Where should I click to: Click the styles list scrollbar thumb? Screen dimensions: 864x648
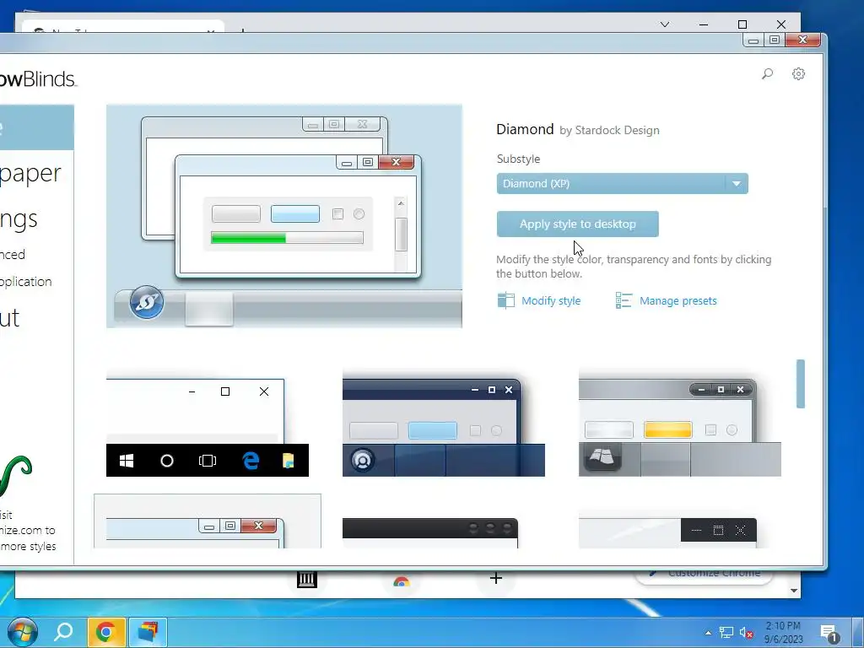800,384
